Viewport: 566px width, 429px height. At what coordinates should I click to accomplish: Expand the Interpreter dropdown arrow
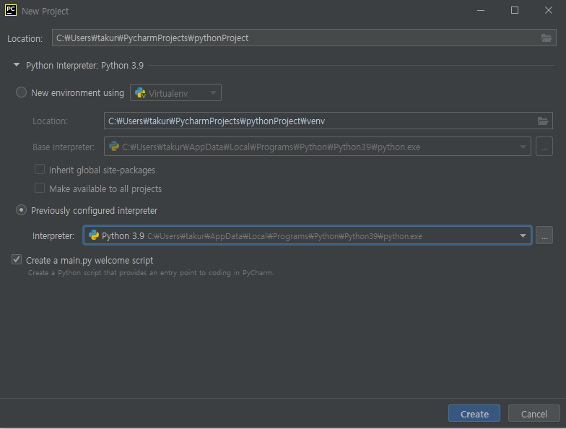coord(523,235)
